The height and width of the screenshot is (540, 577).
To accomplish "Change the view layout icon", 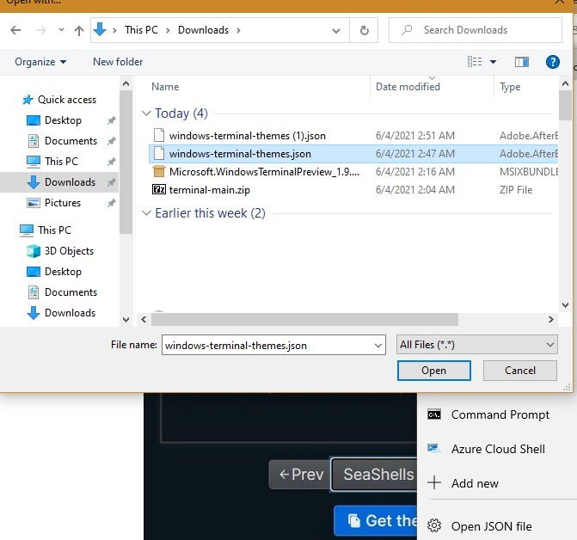I will pyautogui.click(x=475, y=62).
